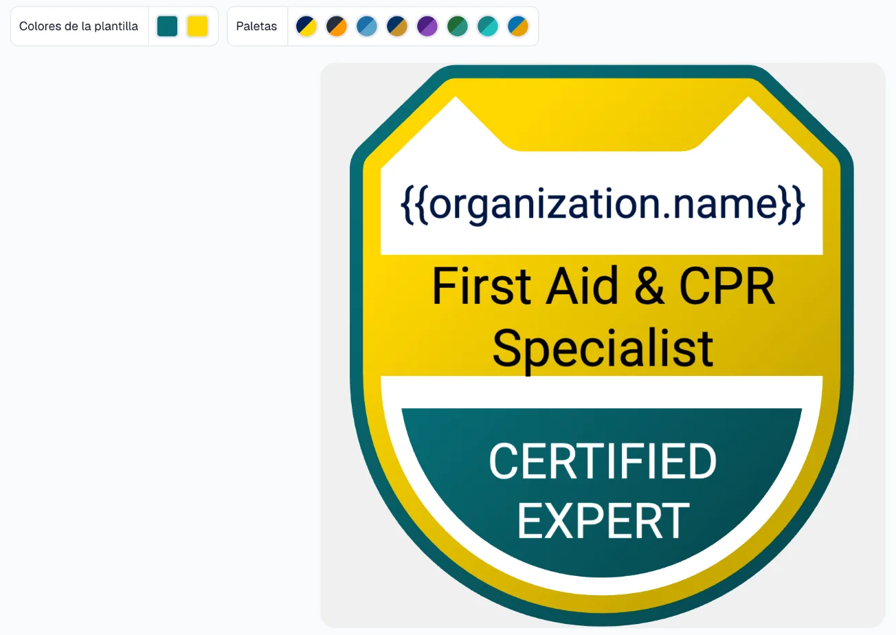This screenshot has height=635, width=896.
Task: Apply the teal and turquoise palette
Action: pos(487,26)
